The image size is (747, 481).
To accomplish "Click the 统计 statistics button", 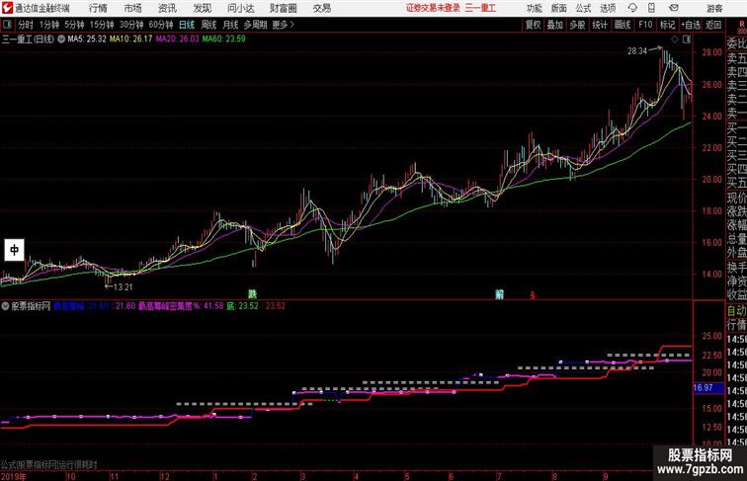I will tap(600, 25).
